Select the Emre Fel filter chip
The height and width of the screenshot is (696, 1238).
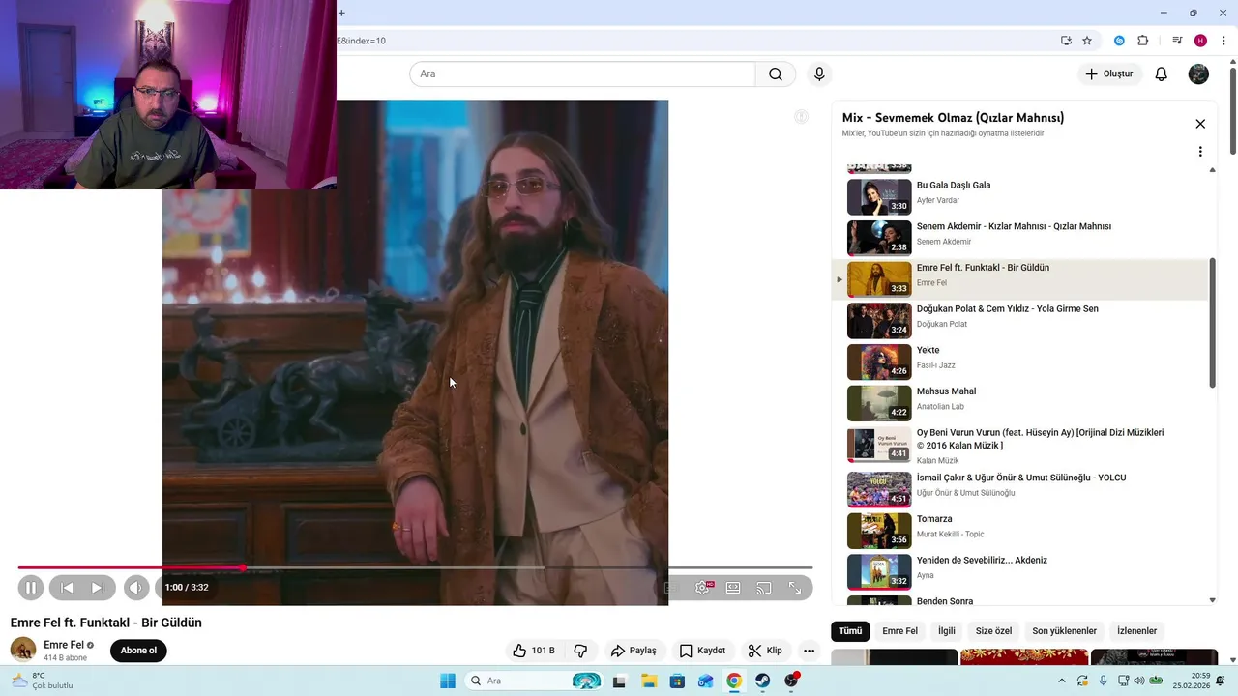[899, 631]
